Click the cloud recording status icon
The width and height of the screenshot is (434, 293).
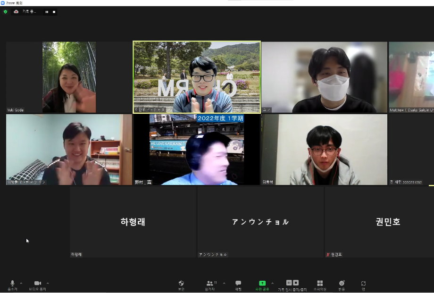click(x=16, y=12)
